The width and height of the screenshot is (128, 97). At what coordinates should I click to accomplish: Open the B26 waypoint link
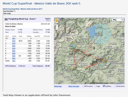coord(14,53)
